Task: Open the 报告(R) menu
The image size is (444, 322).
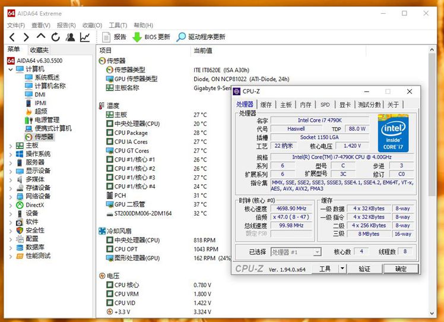Action: (66, 25)
